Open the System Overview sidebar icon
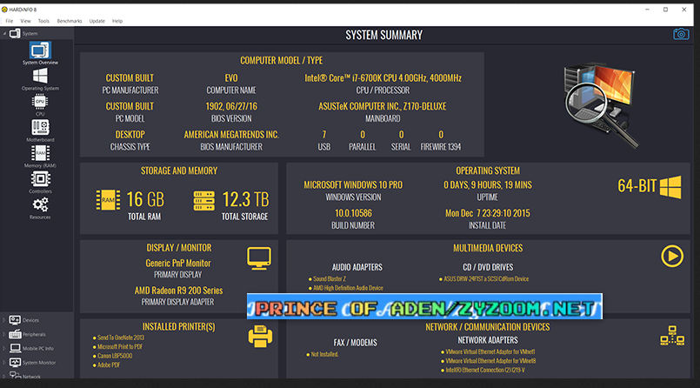 click(40, 50)
